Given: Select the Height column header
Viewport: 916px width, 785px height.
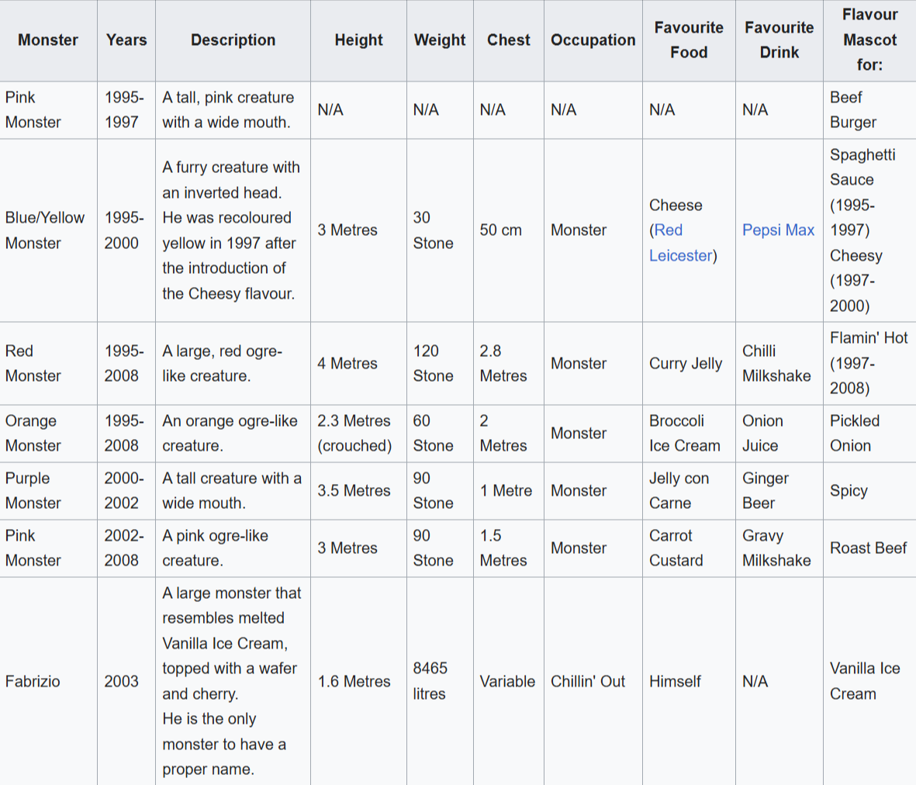Looking at the screenshot, I should pyautogui.click(x=358, y=40).
